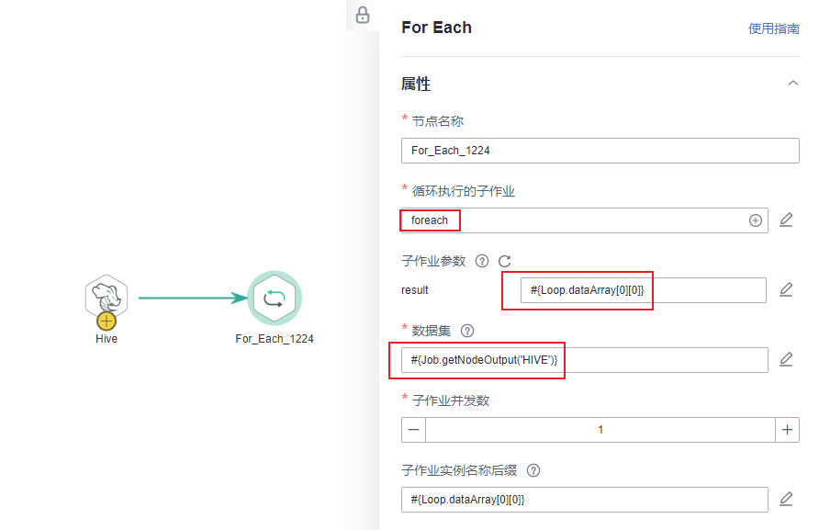Refresh the sub-job parameters

pos(504,261)
